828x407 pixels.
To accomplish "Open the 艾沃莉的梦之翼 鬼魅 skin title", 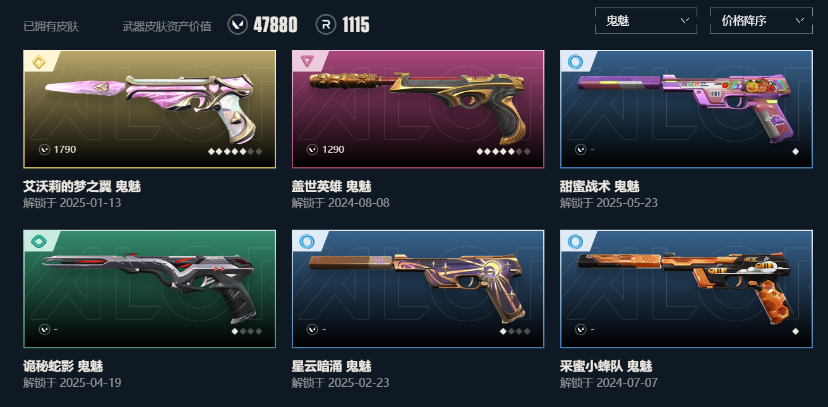I will pos(82,186).
